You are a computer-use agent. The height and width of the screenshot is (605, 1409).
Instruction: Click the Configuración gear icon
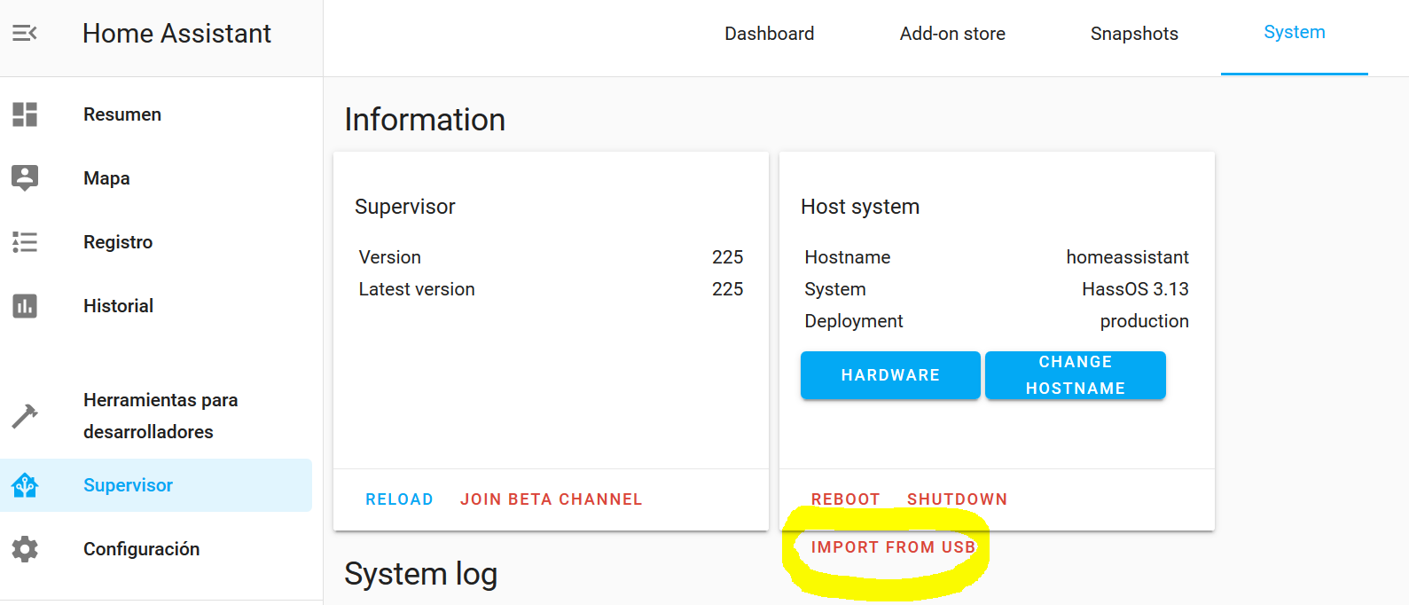pos(25,549)
